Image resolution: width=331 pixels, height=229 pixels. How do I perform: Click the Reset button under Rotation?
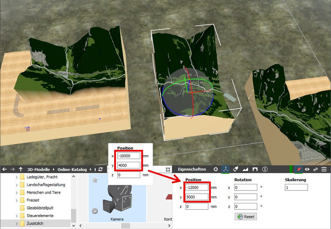coord(246,217)
